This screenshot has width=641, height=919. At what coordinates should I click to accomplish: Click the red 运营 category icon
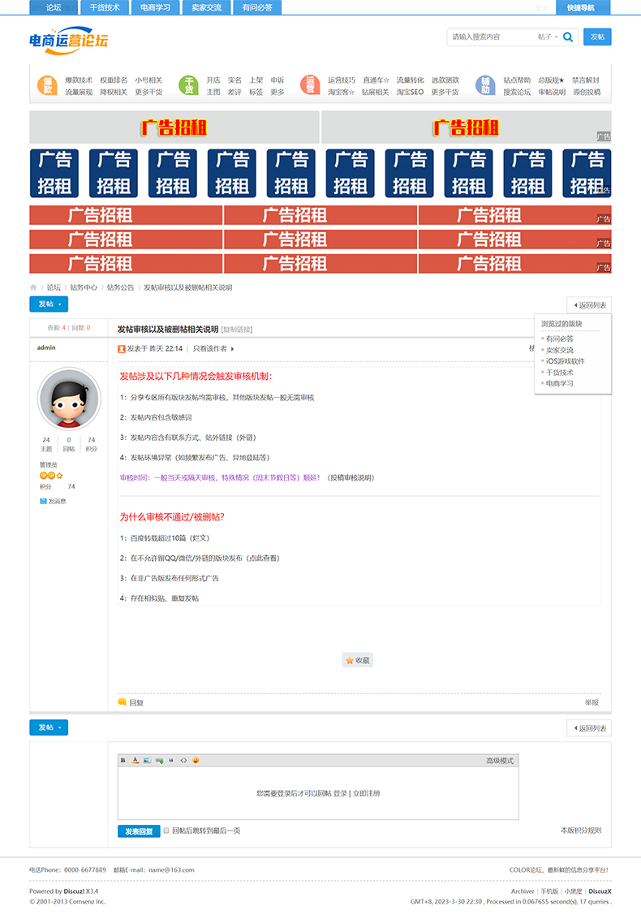tap(310, 85)
